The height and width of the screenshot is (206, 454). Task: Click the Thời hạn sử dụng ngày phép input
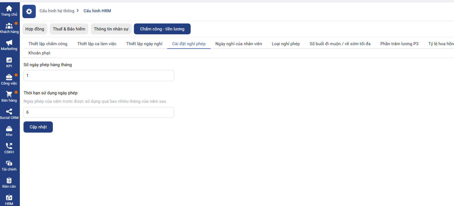point(99,112)
